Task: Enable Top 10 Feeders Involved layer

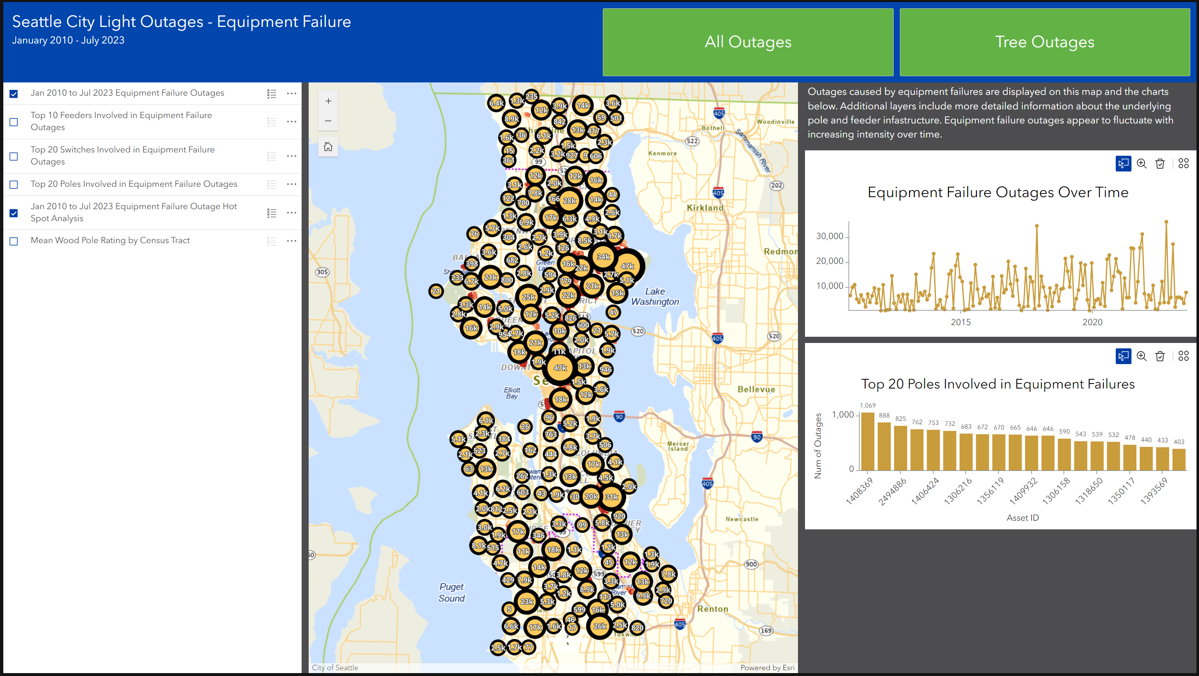Action: pyautogui.click(x=14, y=122)
